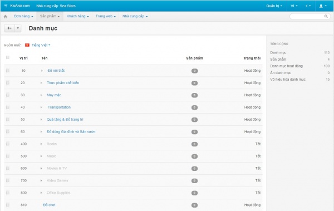Click into the top search field
This screenshot has width=334, height=211.
[x=307, y=16]
